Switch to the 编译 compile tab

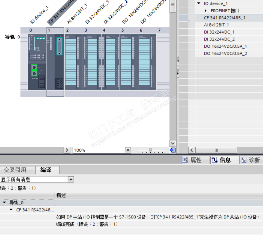[48, 170]
